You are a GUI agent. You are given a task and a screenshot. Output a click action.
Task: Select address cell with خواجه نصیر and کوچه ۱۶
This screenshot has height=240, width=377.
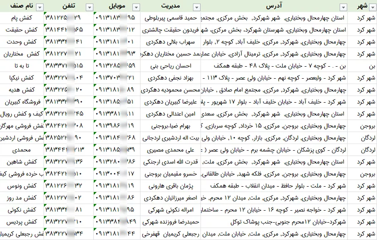(x=274, y=210)
